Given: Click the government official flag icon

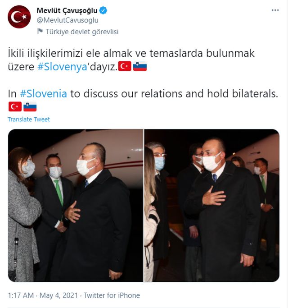Looking at the screenshot, I should [x=40, y=31].
